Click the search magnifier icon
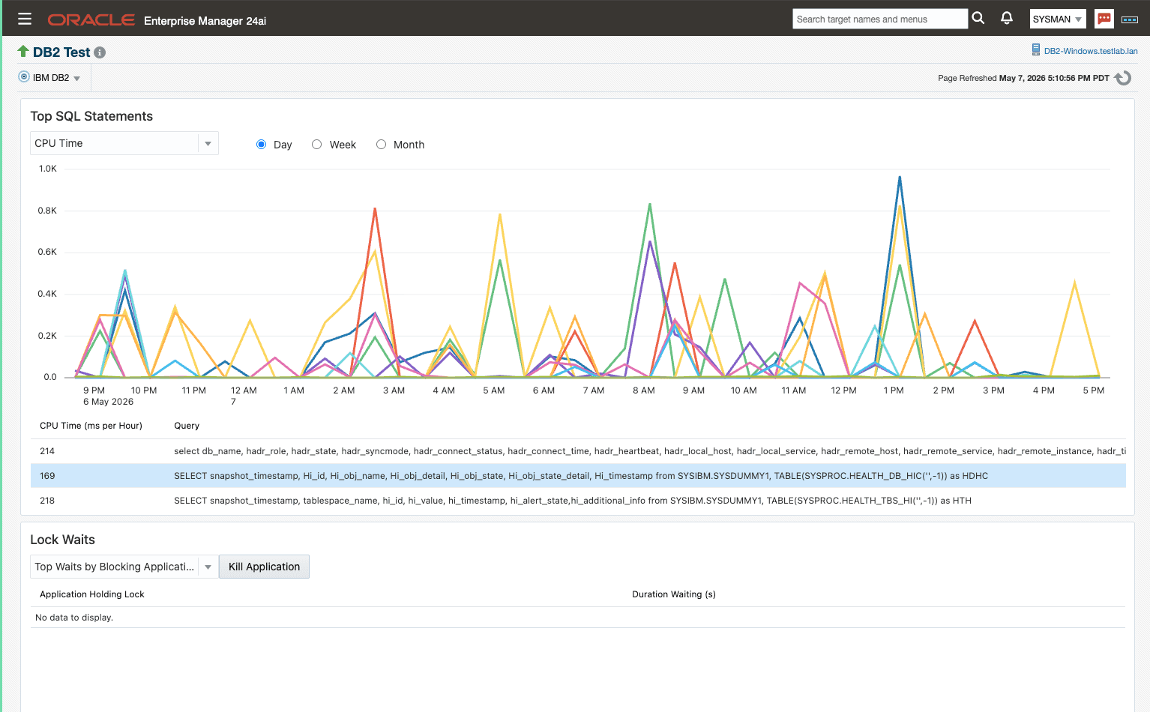This screenshot has height=712, width=1150. (x=978, y=18)
